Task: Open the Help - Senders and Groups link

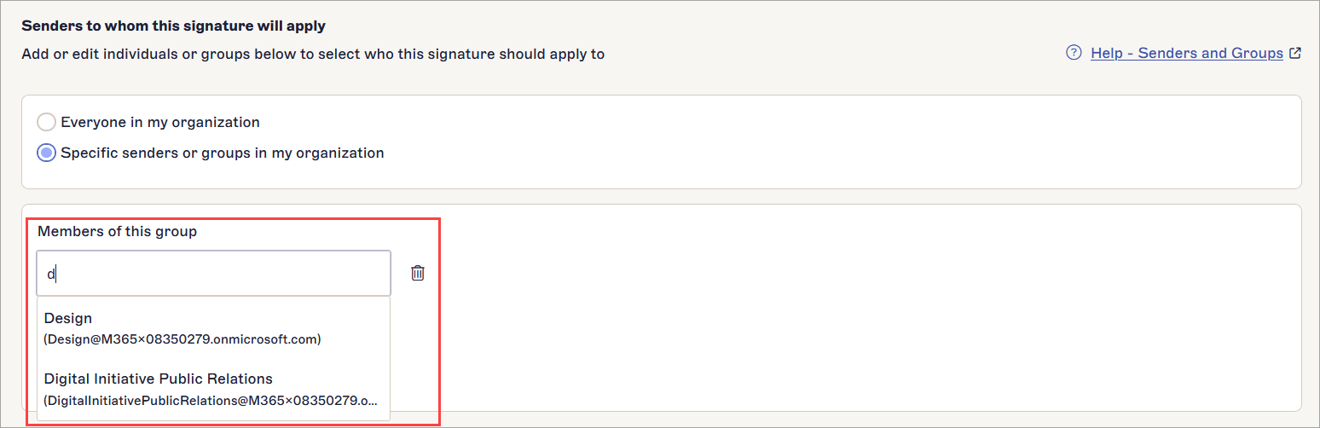Action: point(1187,53)
